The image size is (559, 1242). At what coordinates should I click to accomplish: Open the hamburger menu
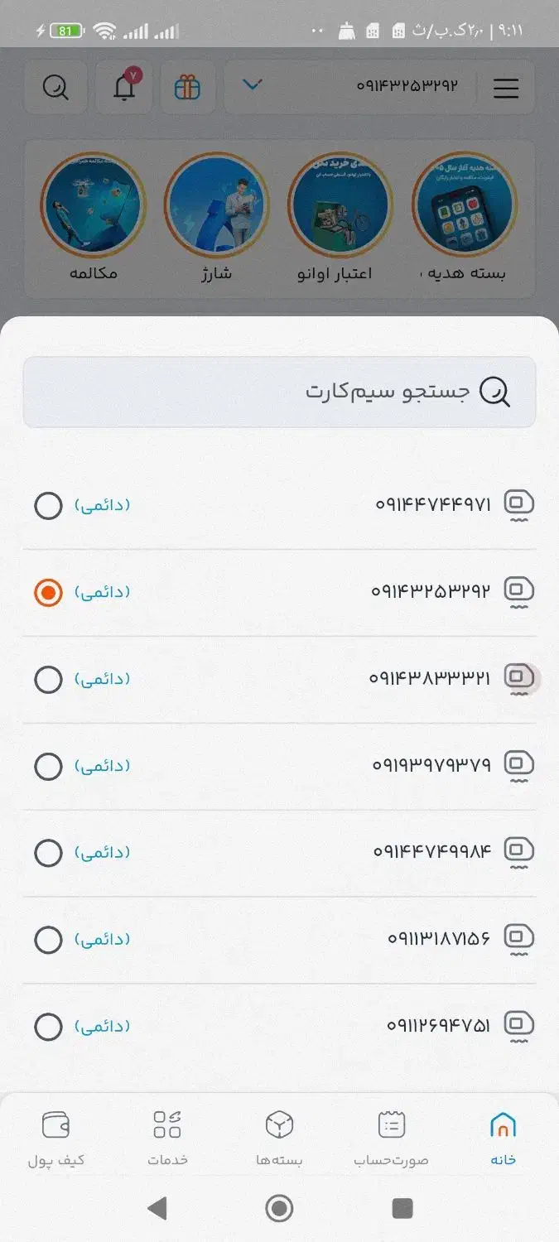[x=506, y=89]
